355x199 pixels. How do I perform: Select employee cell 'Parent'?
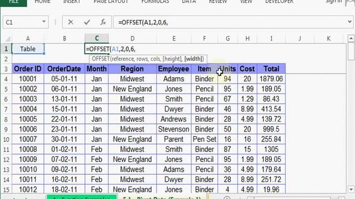click(x=174, y=139)
